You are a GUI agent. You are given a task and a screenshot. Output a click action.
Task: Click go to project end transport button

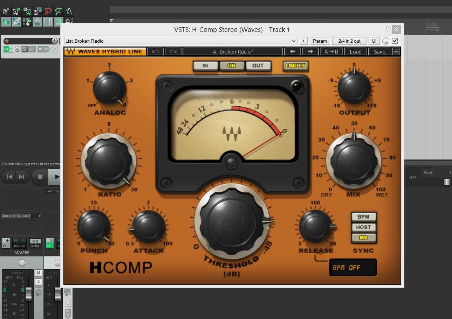tap(22, 177)
